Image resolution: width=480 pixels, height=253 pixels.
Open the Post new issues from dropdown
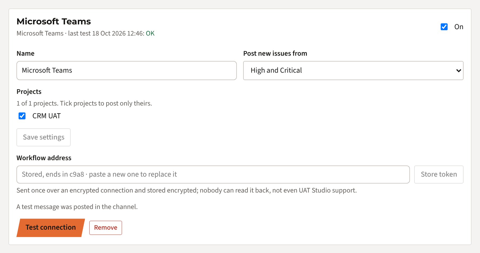click(x=353, y=71)
